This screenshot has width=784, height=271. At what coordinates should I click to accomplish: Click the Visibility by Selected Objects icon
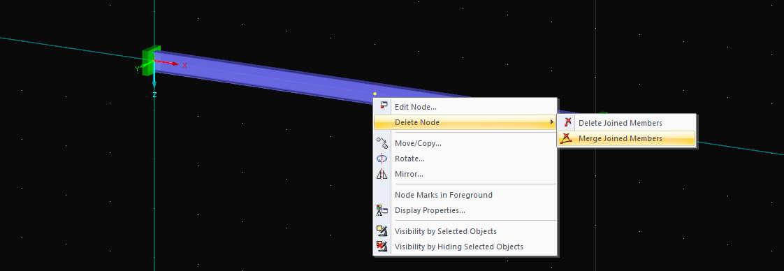coord(382,231)
